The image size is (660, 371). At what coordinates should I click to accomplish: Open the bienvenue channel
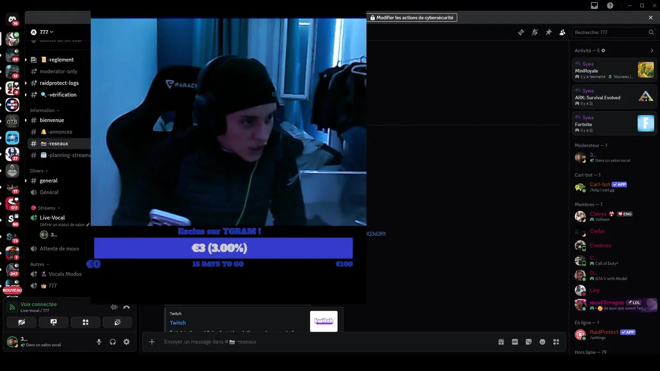pos(59,120)
